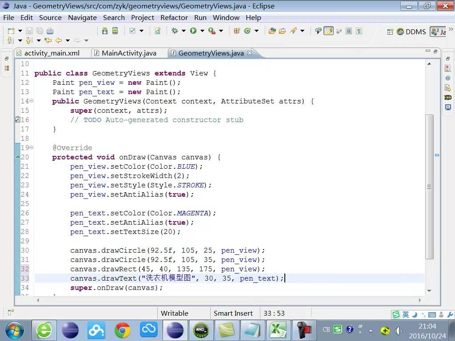
Task: Click the Print icon in toolbar
Action: coord(50,31)
